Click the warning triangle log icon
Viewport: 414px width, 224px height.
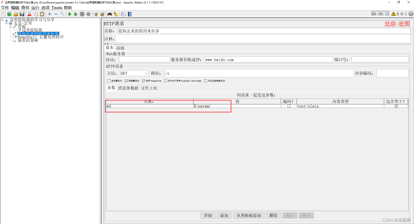pos(394,14)
